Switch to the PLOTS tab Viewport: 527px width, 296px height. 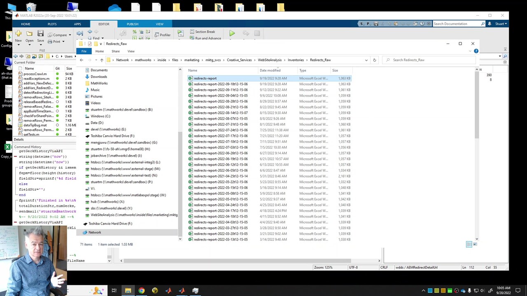click(52, 24)
